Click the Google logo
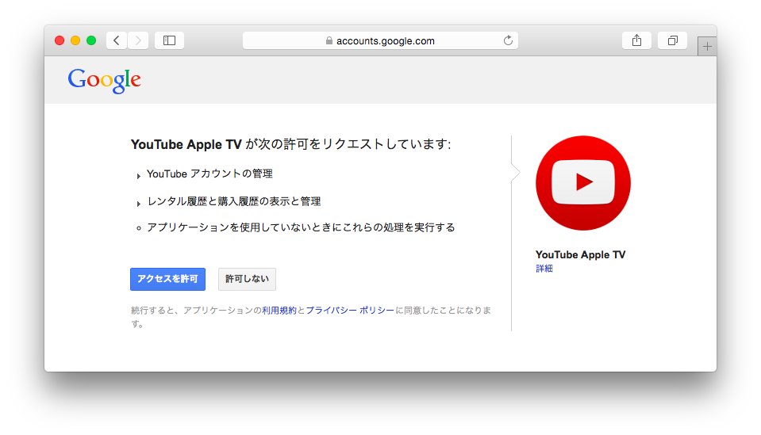Image resolution: width=761 pixels, height=435 pixels. pos(104,80)
